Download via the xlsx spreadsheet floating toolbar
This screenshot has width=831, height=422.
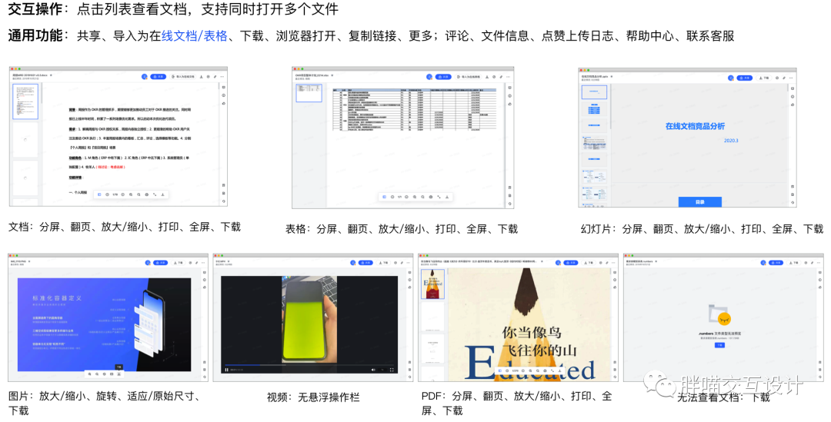tap(447, 197)
